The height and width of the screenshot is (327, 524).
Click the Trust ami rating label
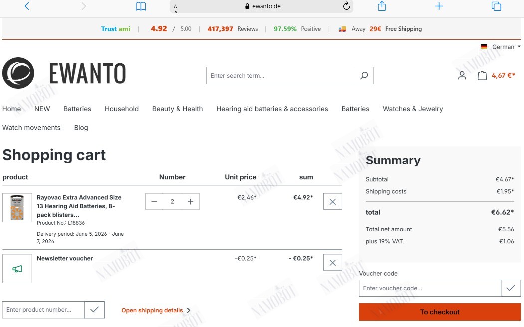[x=116, y=29]
